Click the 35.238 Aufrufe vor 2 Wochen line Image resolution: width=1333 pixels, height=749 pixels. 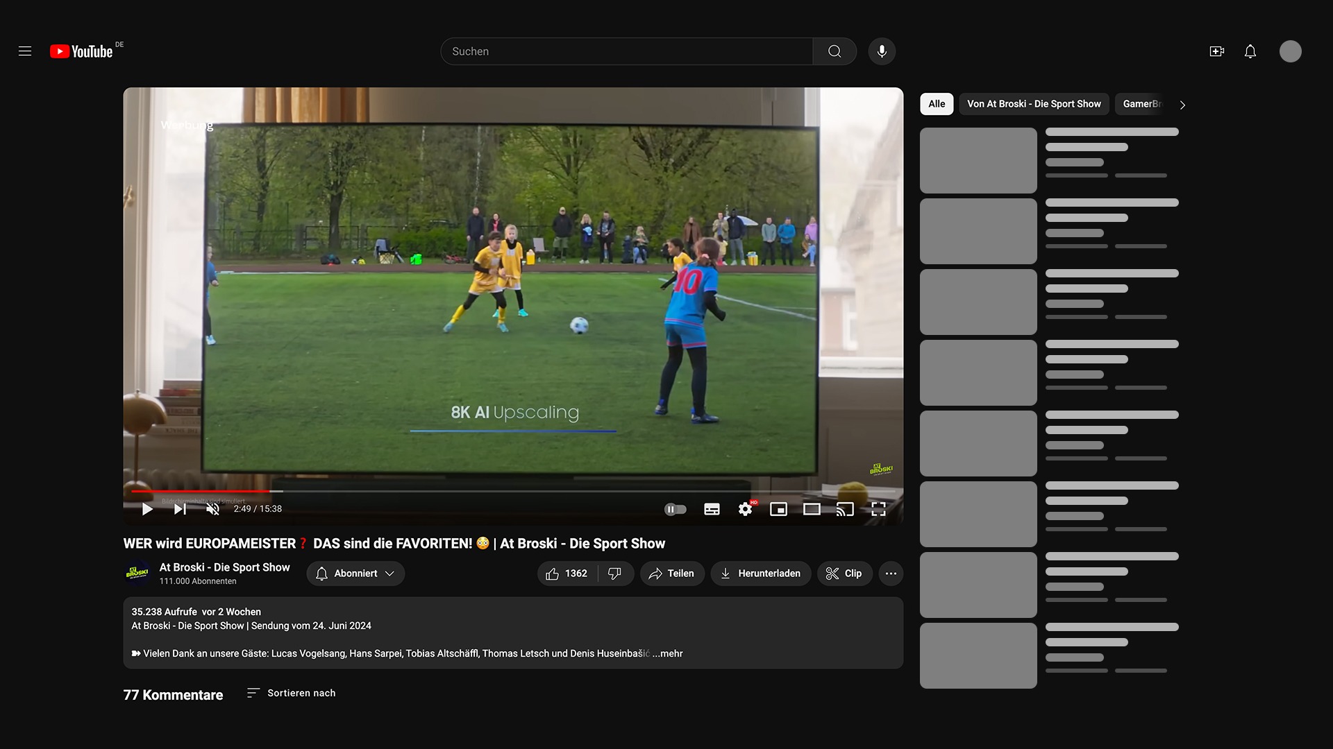pyautogui.click(x=196, y=612)
